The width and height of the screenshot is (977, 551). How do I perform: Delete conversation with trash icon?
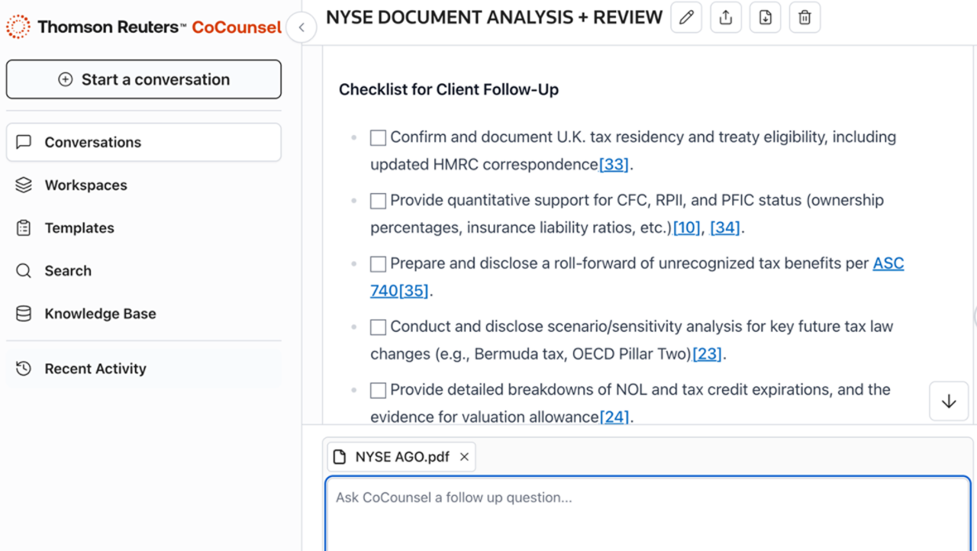pyautogui.click(x=804, y=18)
